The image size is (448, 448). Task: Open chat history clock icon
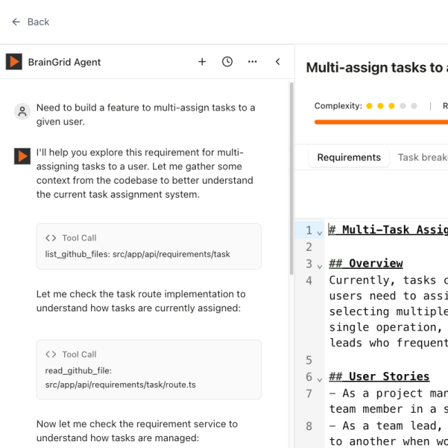coord(227,62)
